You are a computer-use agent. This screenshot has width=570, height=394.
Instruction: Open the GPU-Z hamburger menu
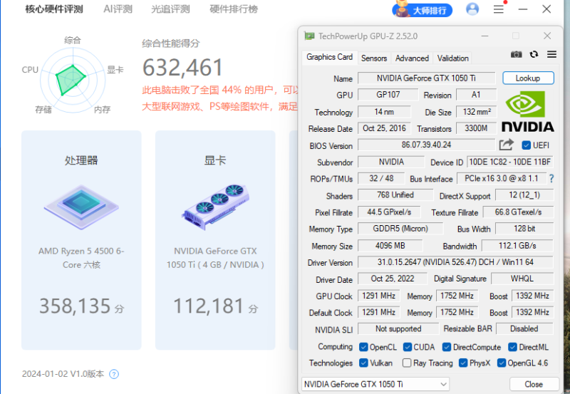coord(551,55)
